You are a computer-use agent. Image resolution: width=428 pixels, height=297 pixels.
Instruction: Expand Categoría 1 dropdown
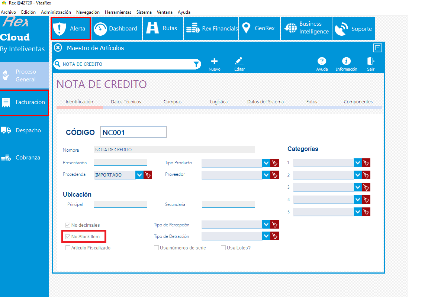tap(358, 163)
